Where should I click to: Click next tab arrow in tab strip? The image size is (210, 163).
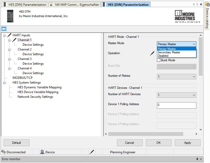(197, 4)
